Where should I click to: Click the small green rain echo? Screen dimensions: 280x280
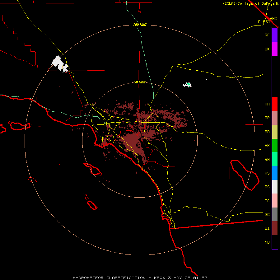[x=189, y=84]
